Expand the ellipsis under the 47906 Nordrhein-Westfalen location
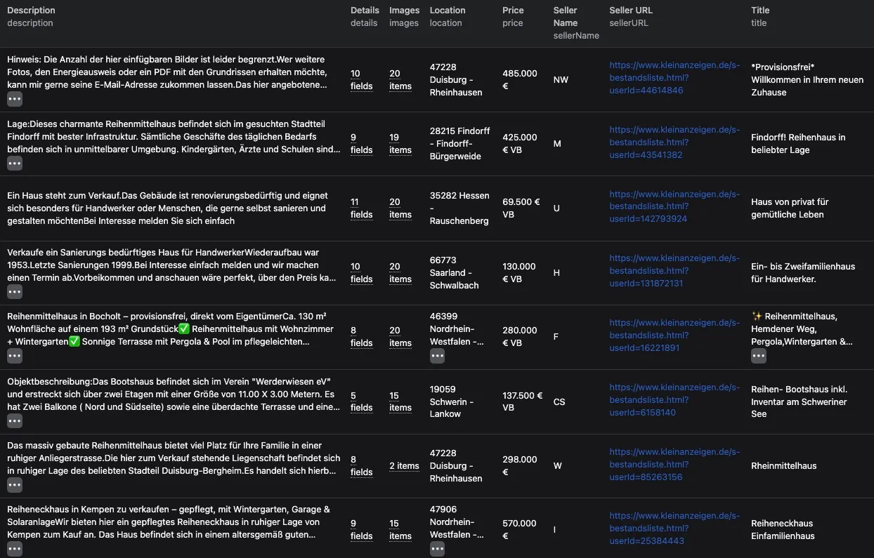874x558 pixels. click(x=437, y=549)
